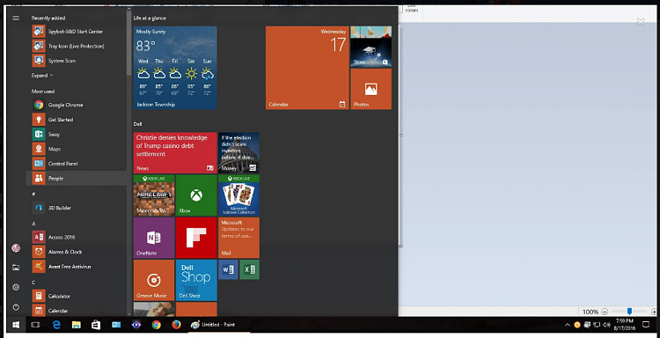
Task: Launch the small Excel tile
Action: (250, 269)
